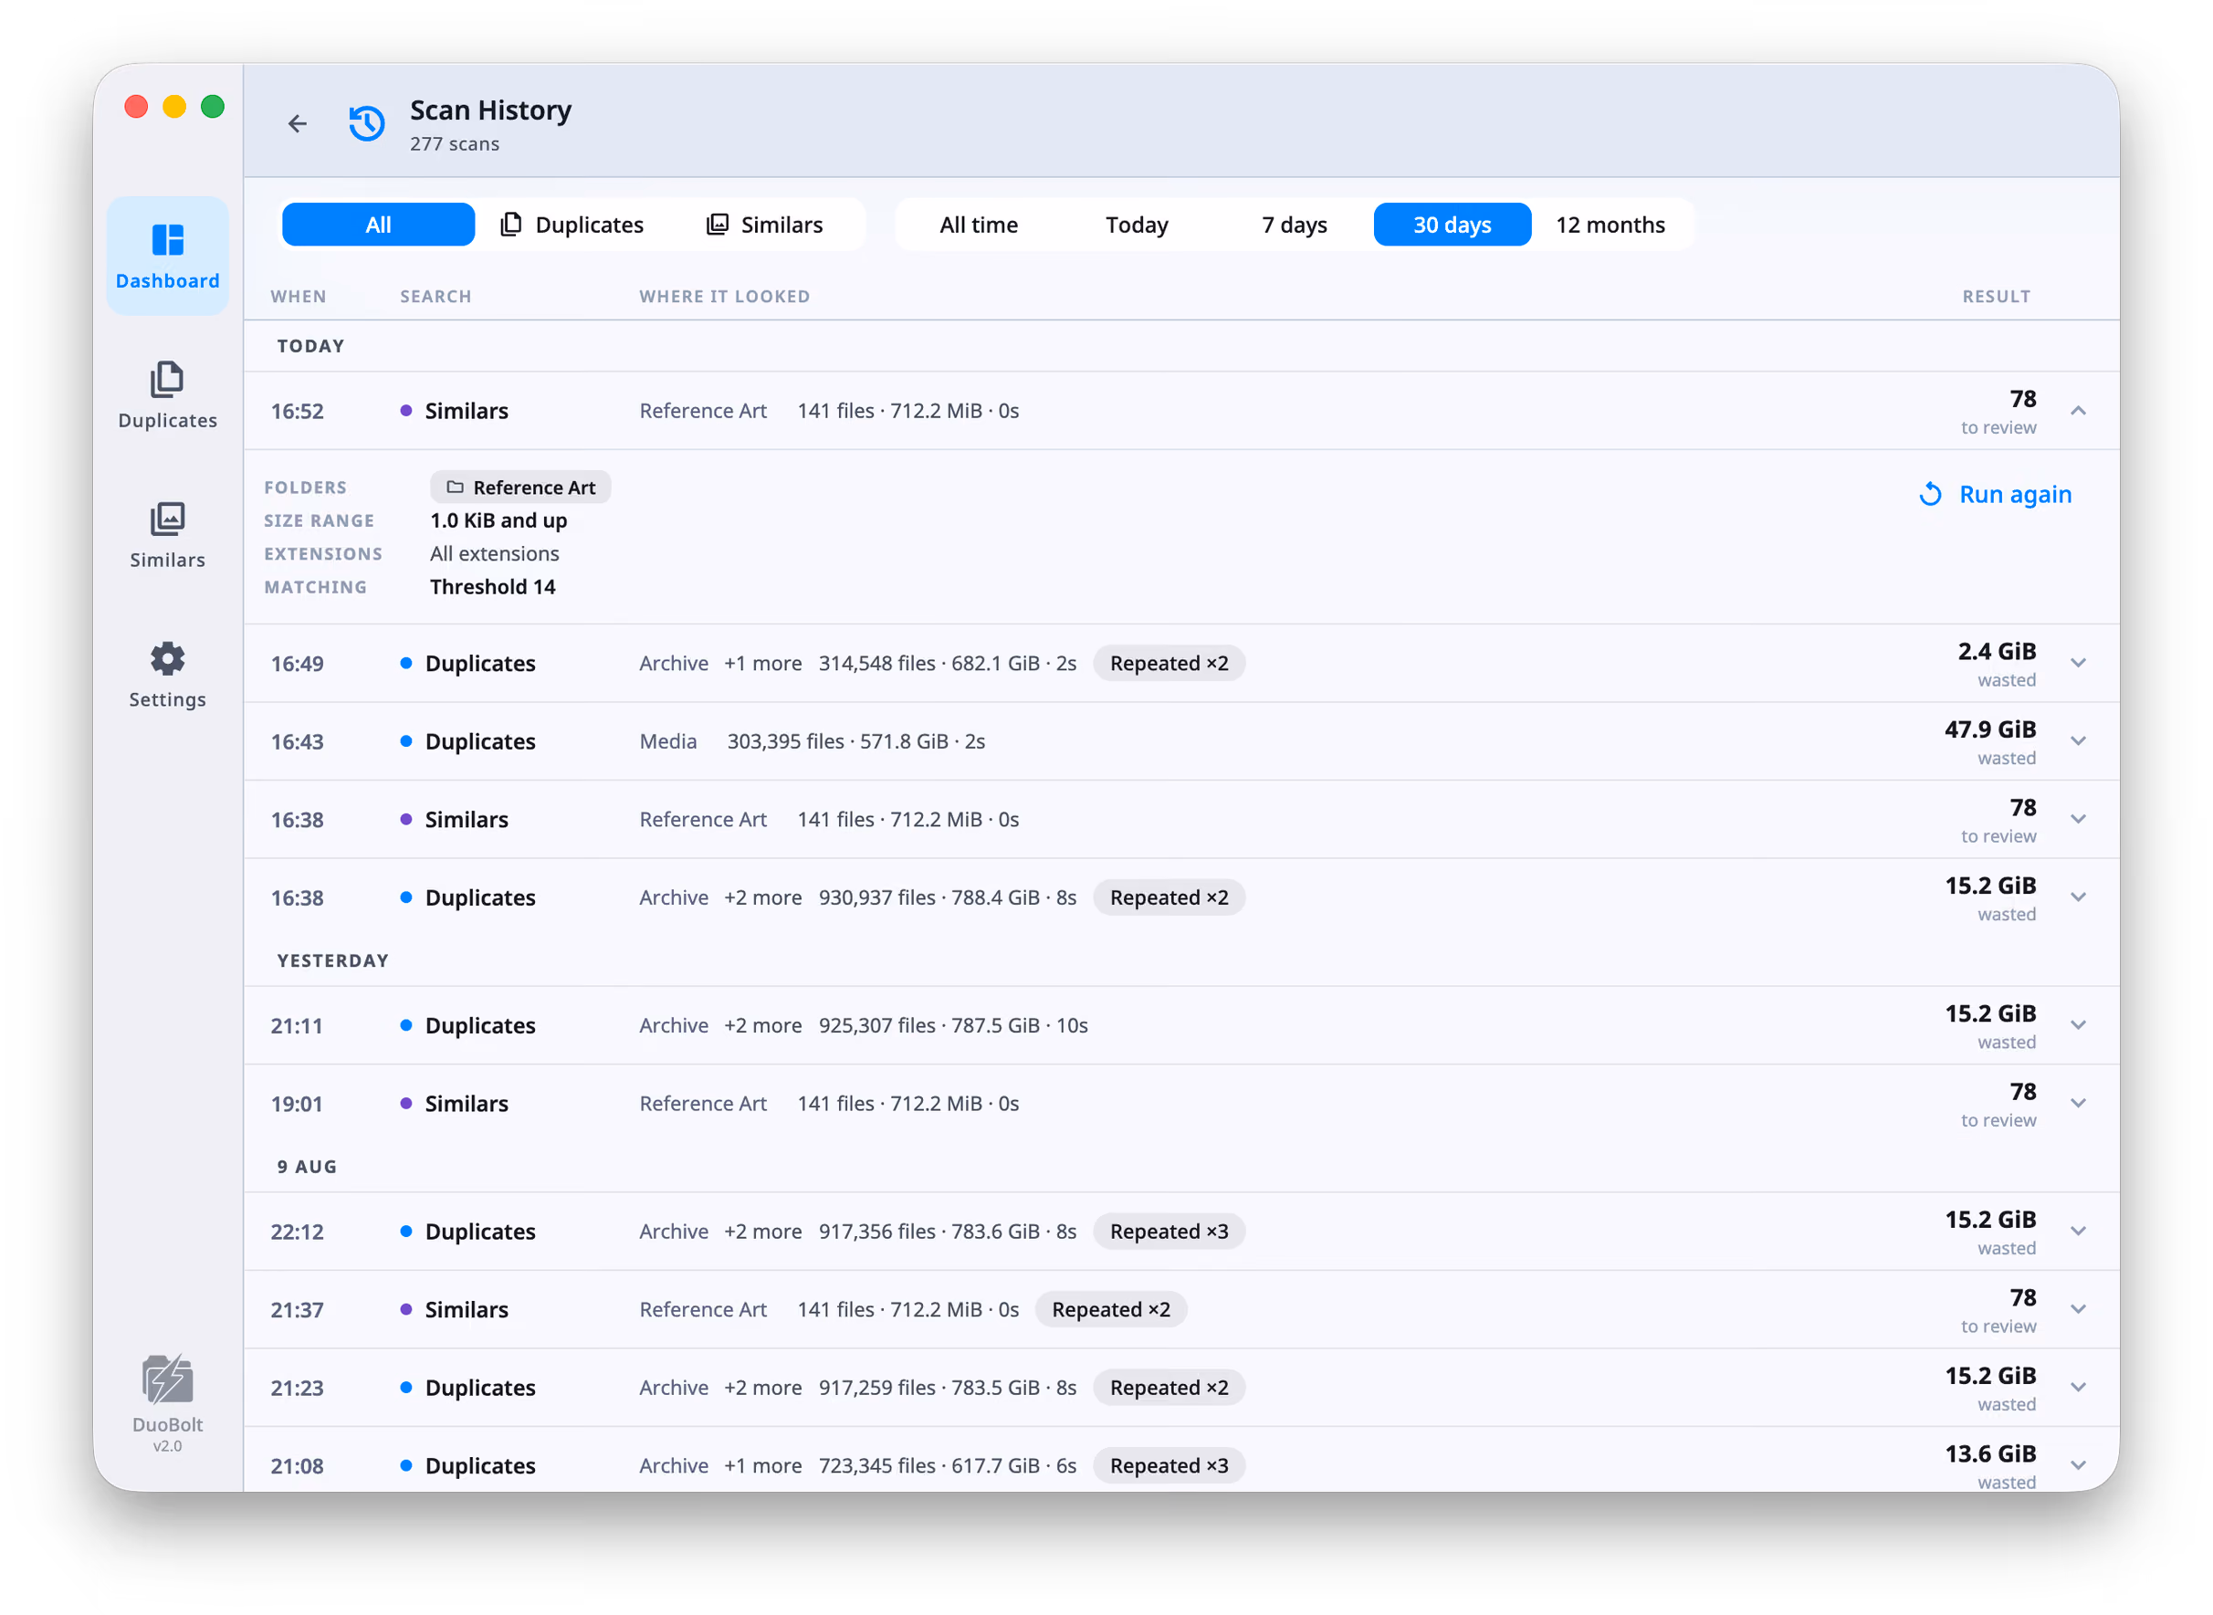Click Repeated ×3 badge on 22:12 scan
Viewport: 2213px width, 1615px height.
pos(1169,1232)
